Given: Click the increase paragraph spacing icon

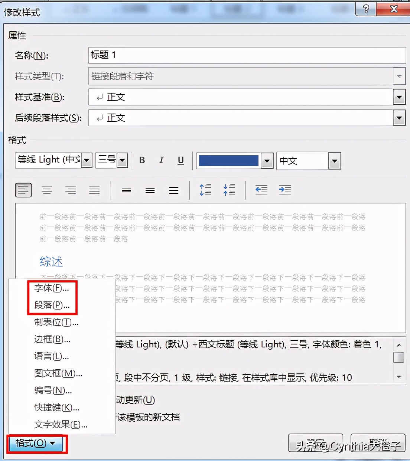Looking at the screenshot, I should pyautogui.click(x=205, y=190).
